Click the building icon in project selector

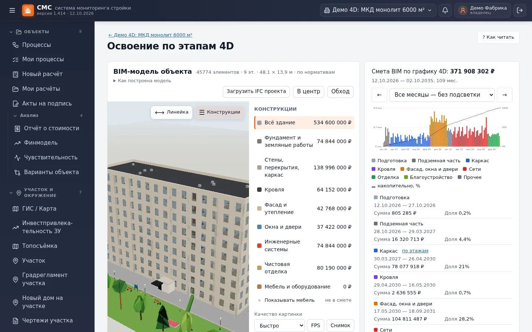[x=327, y=10]
